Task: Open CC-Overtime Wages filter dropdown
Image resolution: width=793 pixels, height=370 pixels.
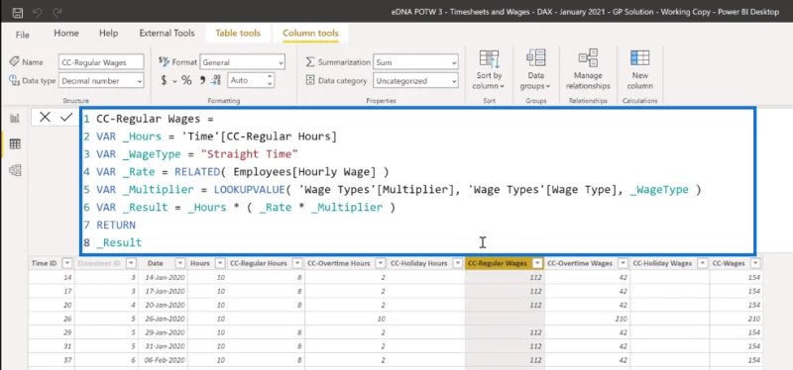Action: coord(623,263)
